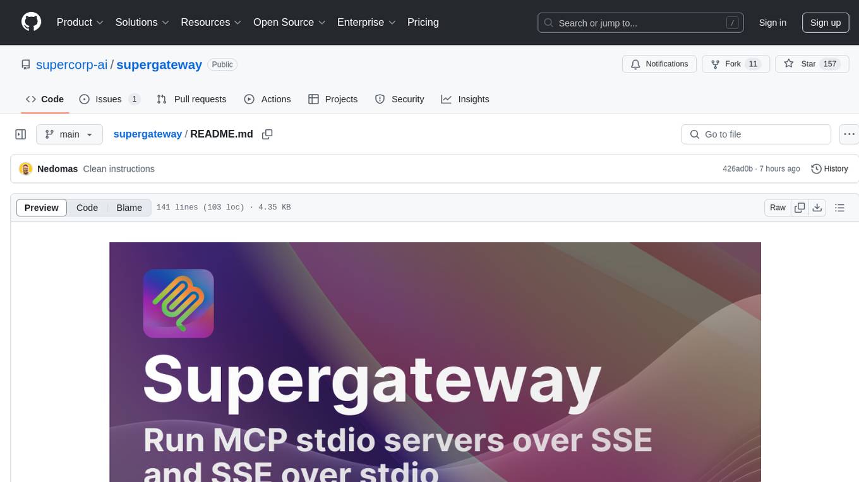This screenshot has height=482, width=859.
Task: Switch to the Insights tab
Action: click(x=465, y=99)
